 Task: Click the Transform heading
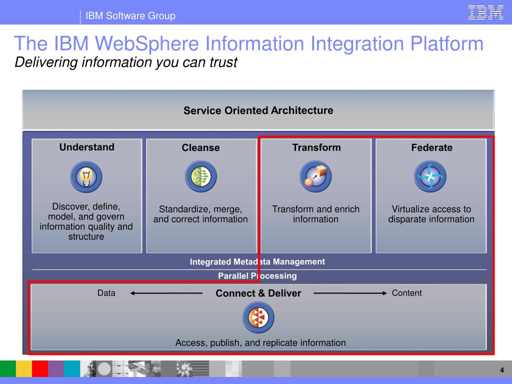tap(316, 147)
